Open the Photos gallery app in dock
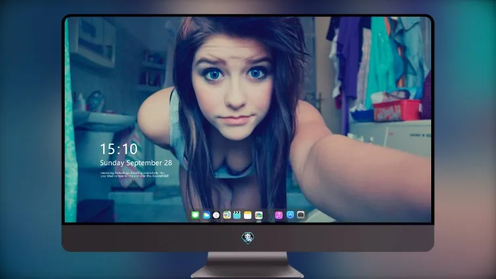 (259, 215)
